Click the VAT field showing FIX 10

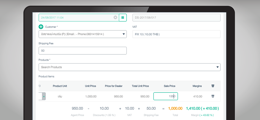[176, 34]
